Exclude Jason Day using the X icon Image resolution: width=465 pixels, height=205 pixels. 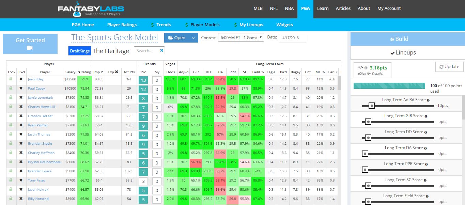point(21,79)
